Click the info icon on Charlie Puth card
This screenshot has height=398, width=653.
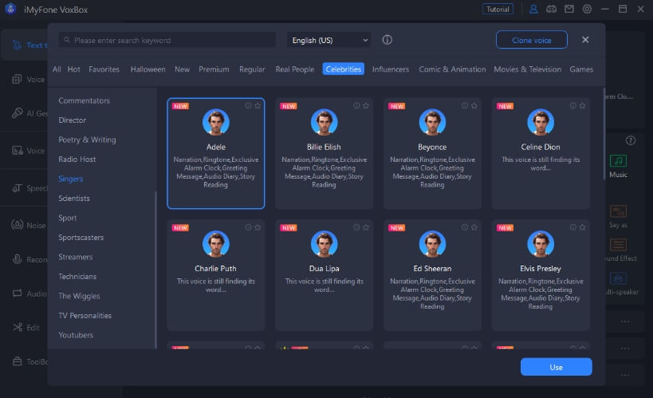tap(248, 227)
